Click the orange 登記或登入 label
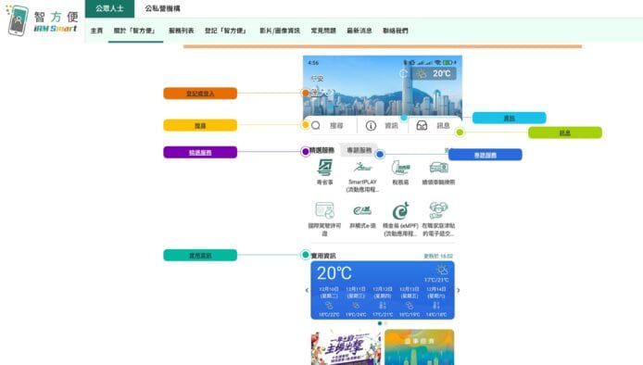 tap(200, 94)
